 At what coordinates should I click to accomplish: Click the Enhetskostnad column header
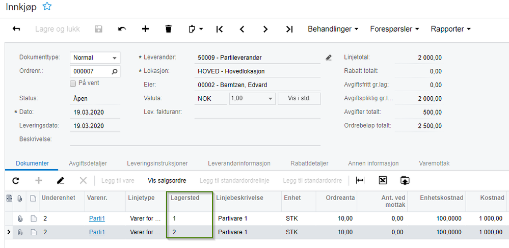coord(437,202)
